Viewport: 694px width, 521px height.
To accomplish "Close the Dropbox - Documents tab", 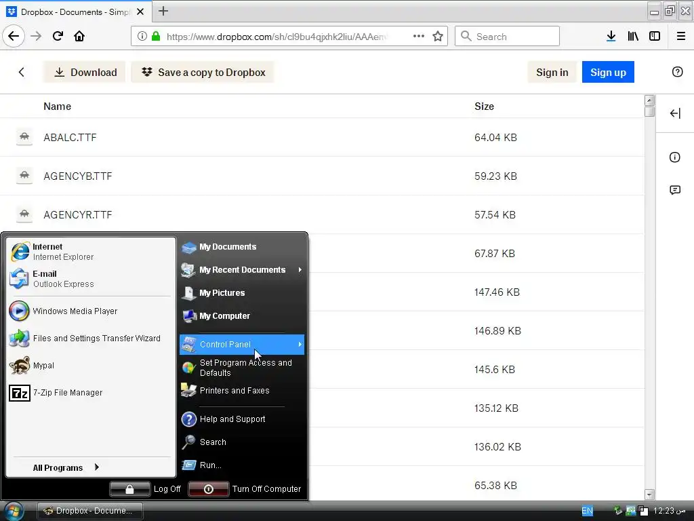I will [140, 12].
